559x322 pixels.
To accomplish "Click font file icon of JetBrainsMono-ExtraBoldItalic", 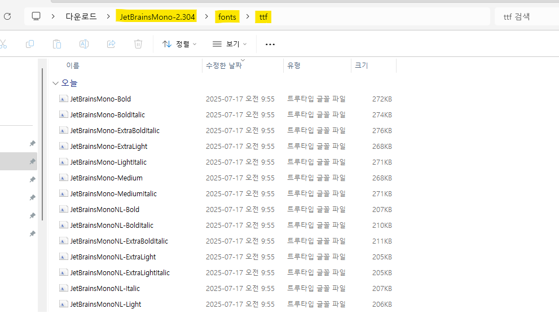I will coord(63,130).
